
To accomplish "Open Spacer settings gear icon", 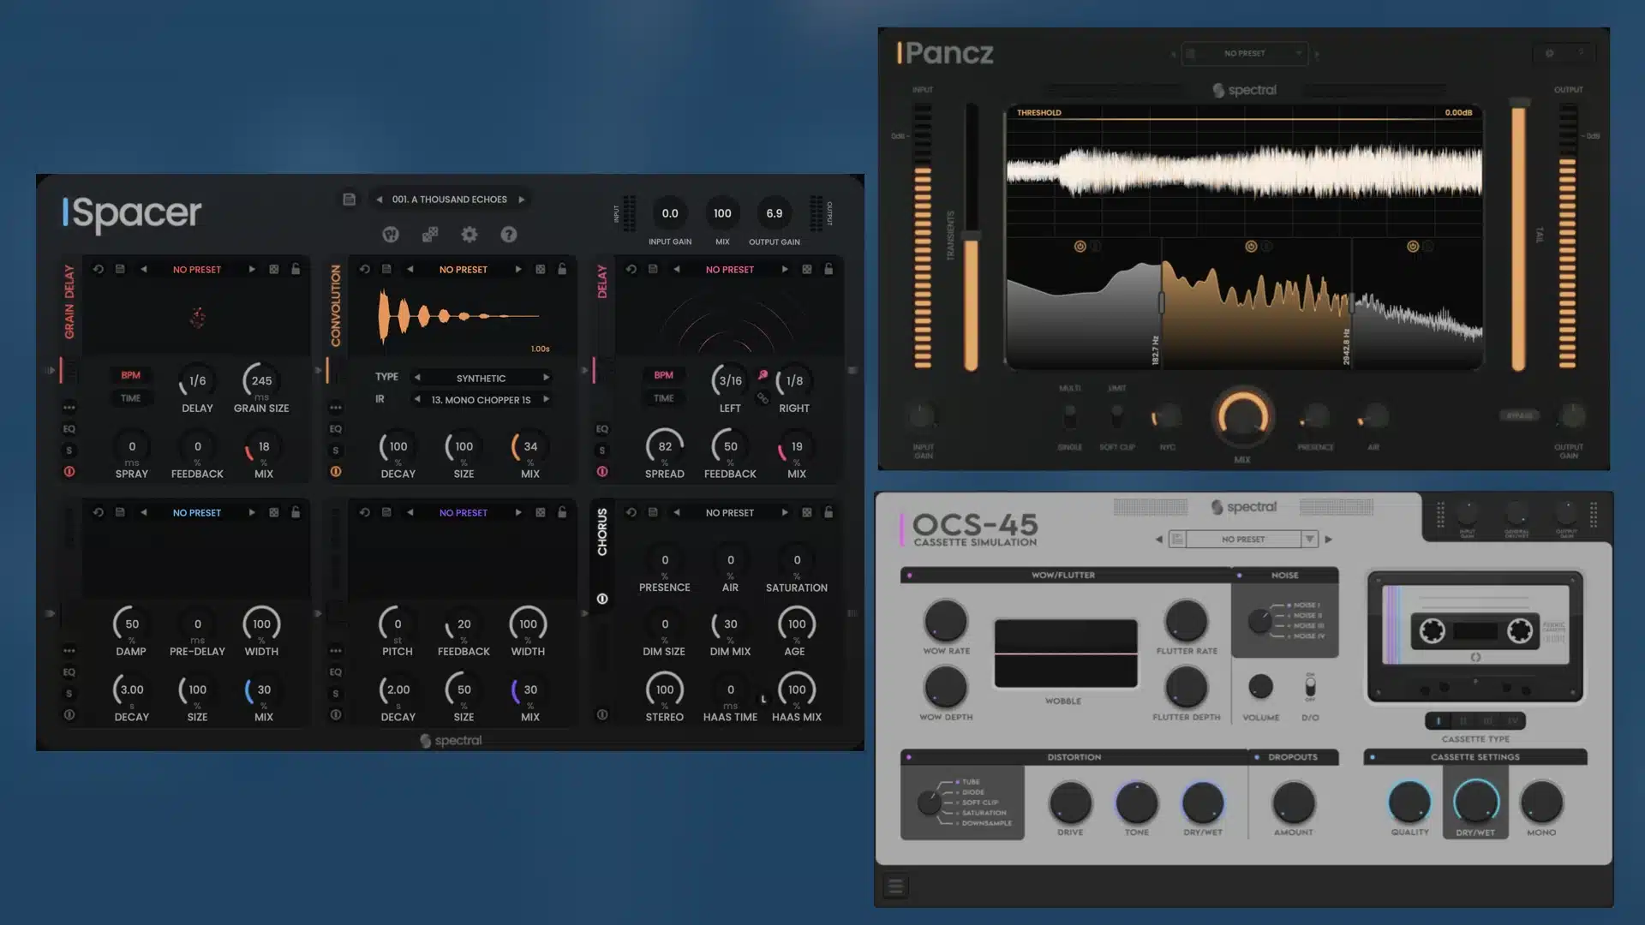I will [x=470, y=234].
